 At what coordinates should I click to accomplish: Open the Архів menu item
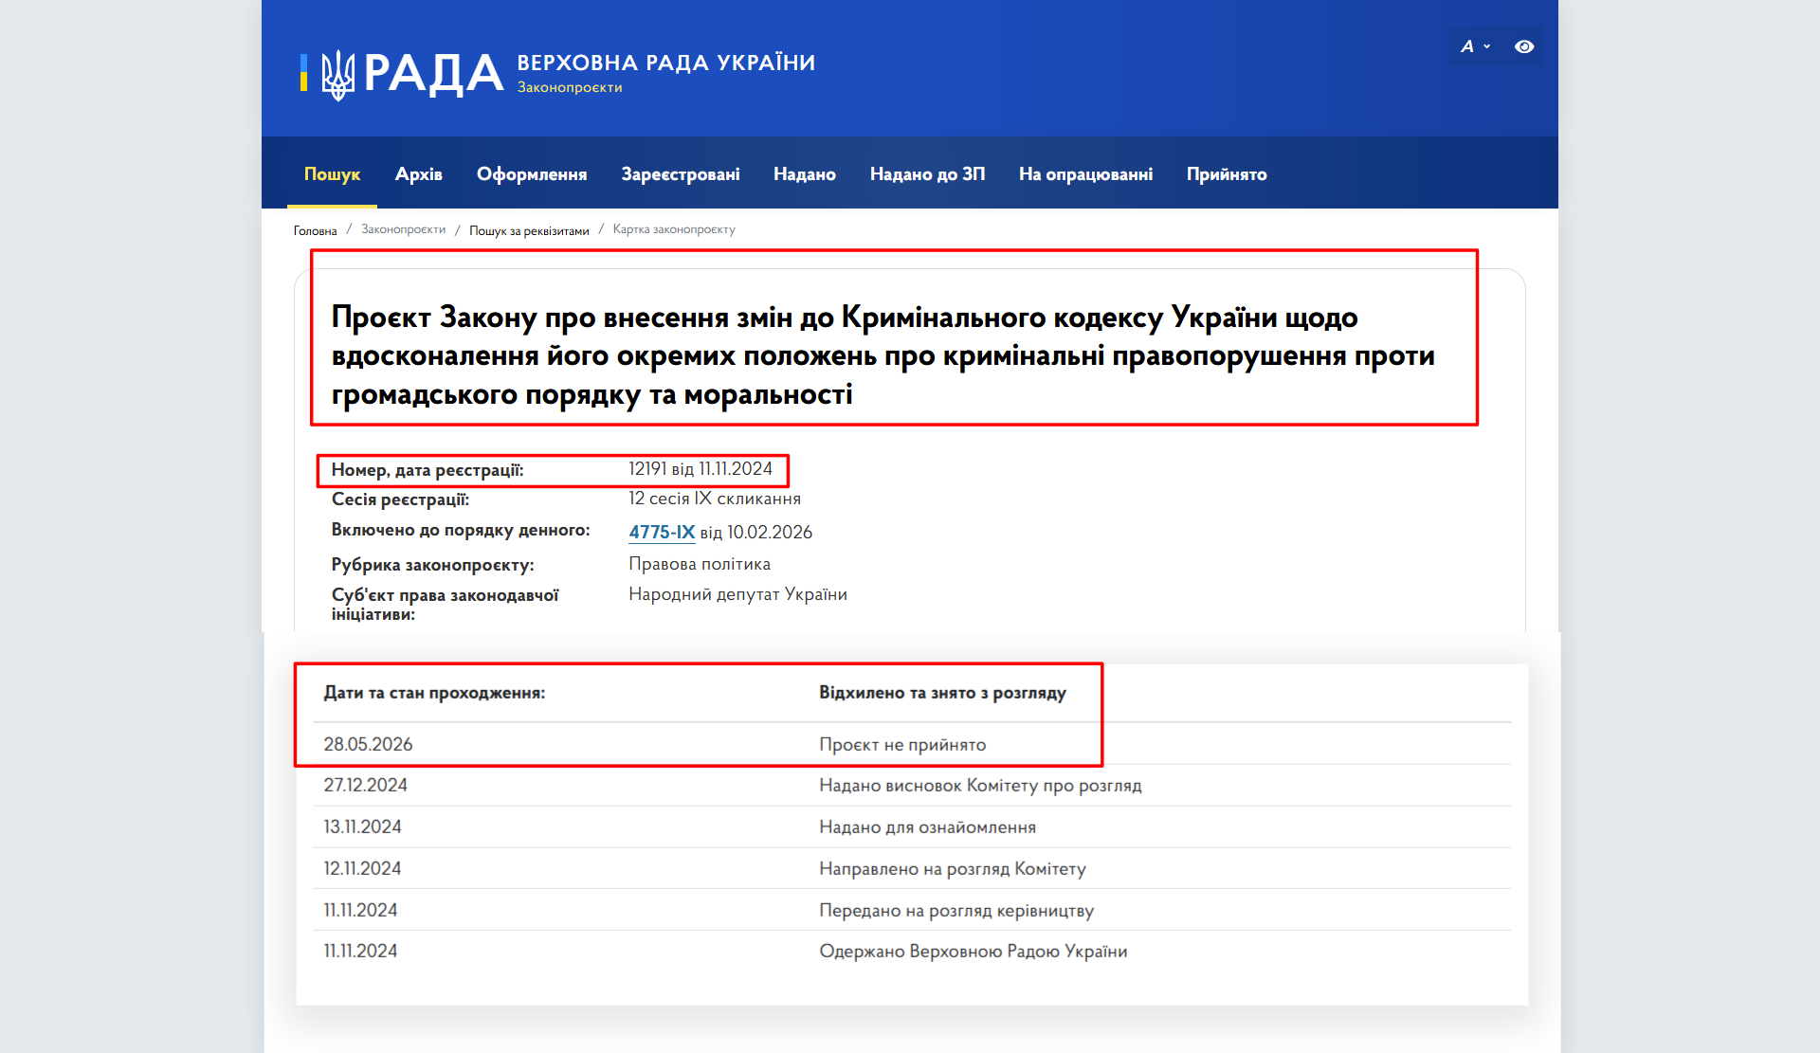[x=419, y=173]
